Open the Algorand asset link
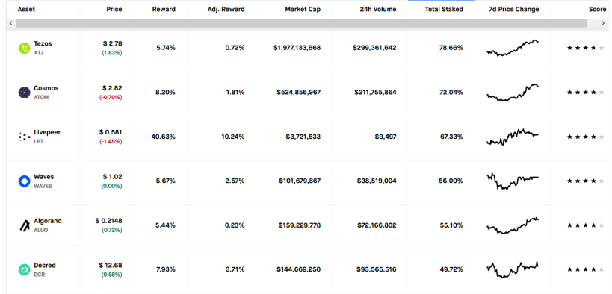 point(48,221)
